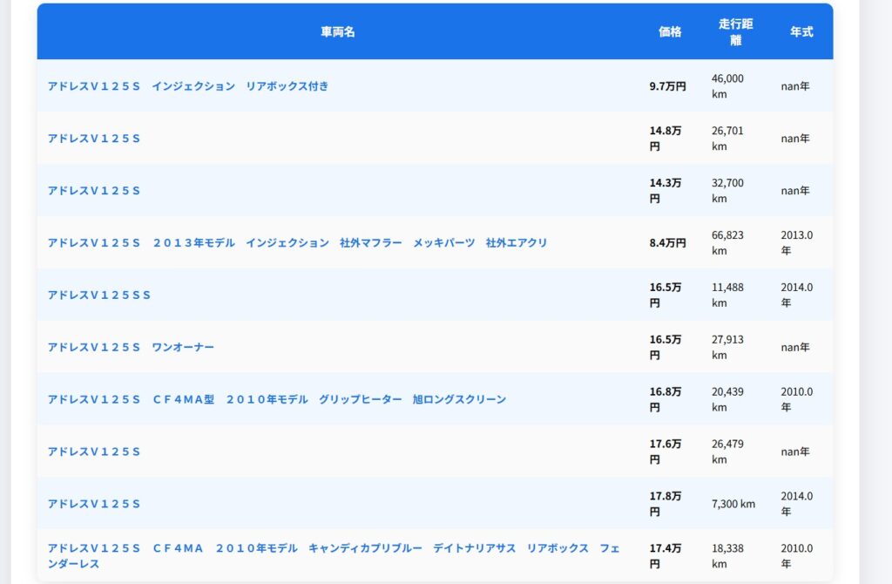Select the 11,488 km mileage cell
Viewport: 892px width, 584px height.
(727, 295)
